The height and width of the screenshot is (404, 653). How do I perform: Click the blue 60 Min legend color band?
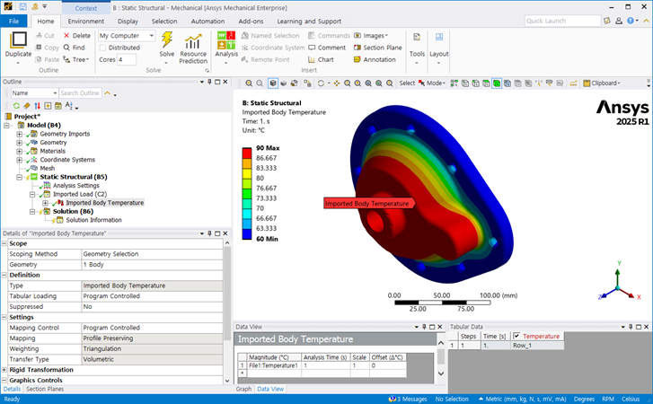246,234
